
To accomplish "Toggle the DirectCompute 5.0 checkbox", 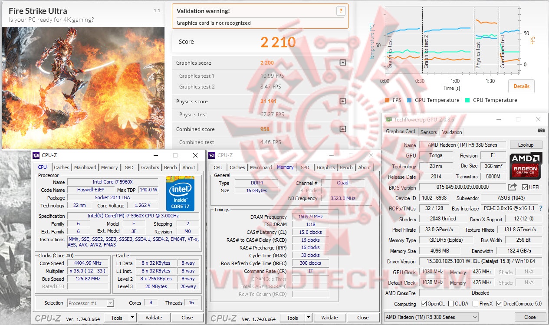I will (x=500, y=304).
